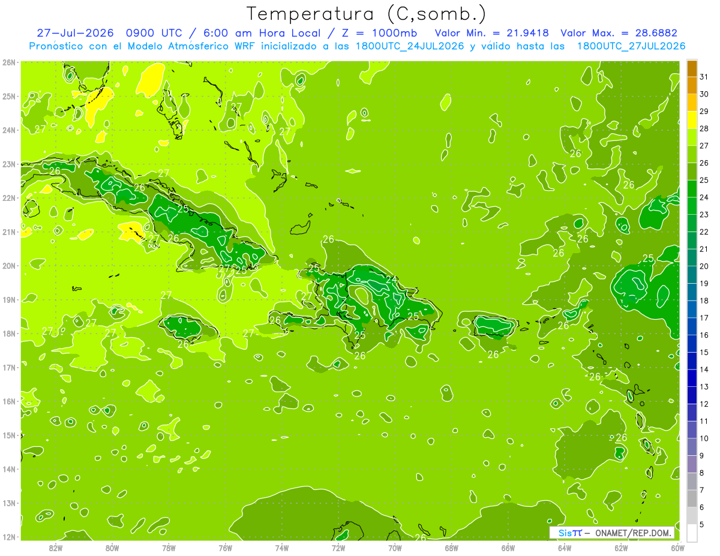The image size is (720, 556).
Task: Click the 'Valor Min. = 21.9418' text
Action: click(x=492, y=32)
